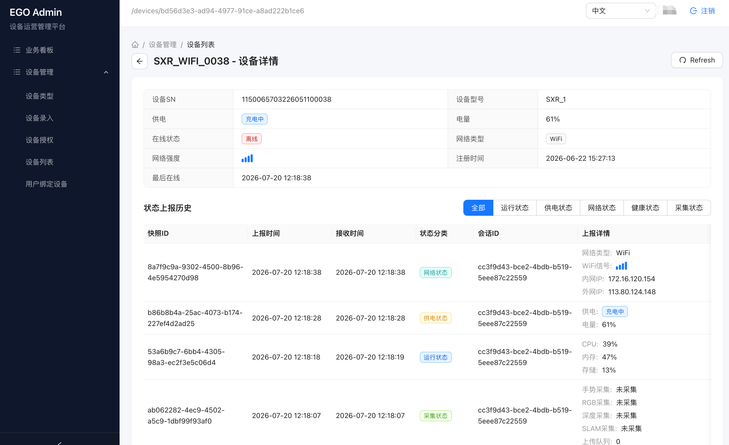Screen dimensions: 729x445
Task: Click snapshot ID 53a6b9c7-6bb4-4305-98a3-ec2f3e5c06d4
Action: click(x=186, y=357)
